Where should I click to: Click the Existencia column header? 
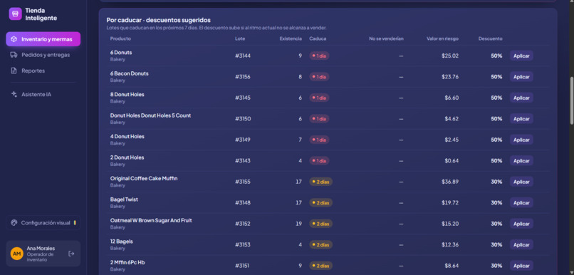pyautogui.click(x=291, y=38)
